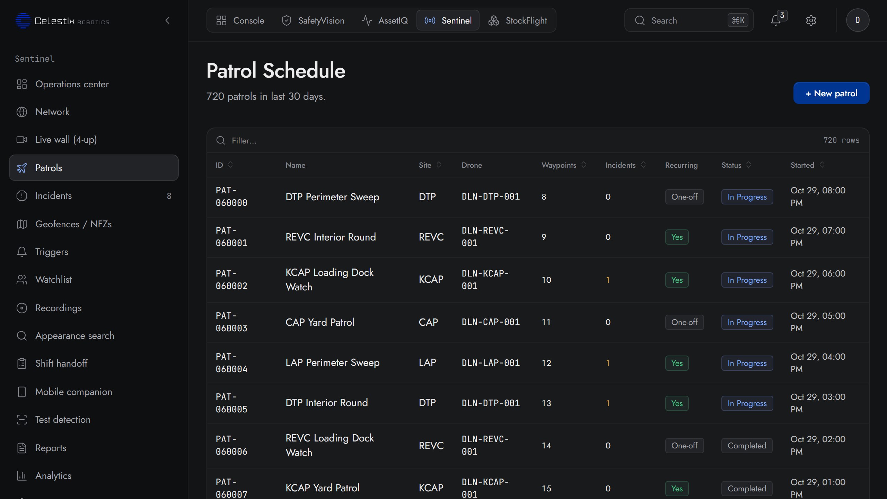Click the Patrols drone icon

(22, 168)
